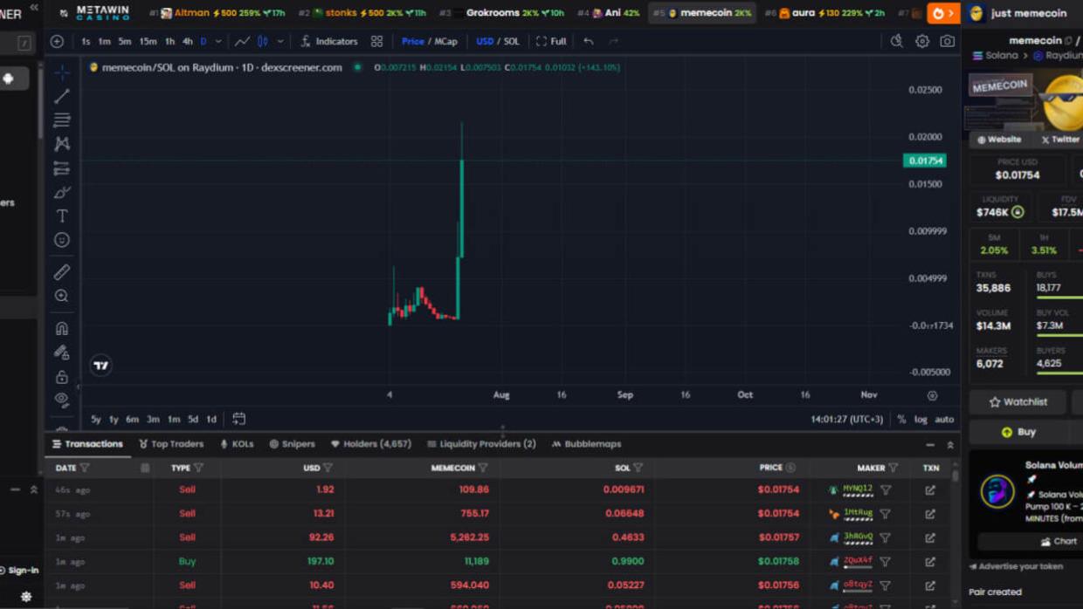Screen dimensions: 1083x609
Task: Select the XABCD pattern tool
Action: [61, 143]
